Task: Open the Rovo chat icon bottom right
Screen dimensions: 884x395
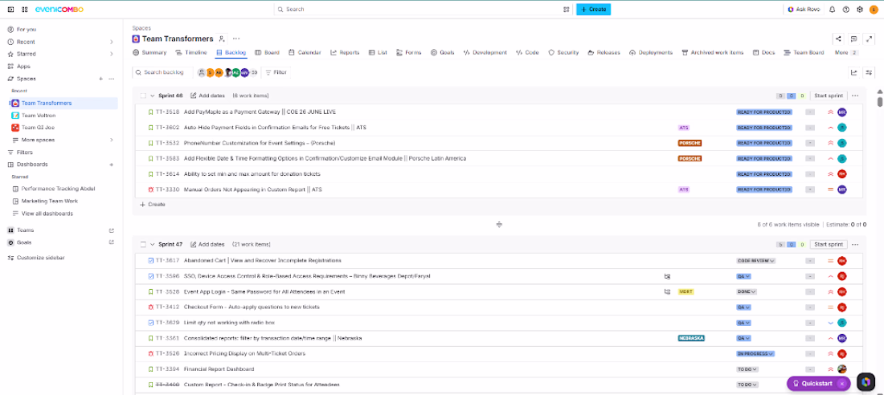Action: click(866, 382)
